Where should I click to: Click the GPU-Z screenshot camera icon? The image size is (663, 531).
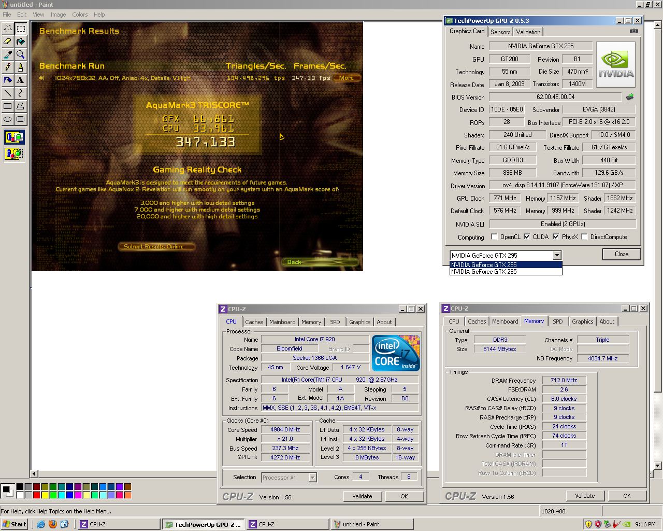point(633,31)
